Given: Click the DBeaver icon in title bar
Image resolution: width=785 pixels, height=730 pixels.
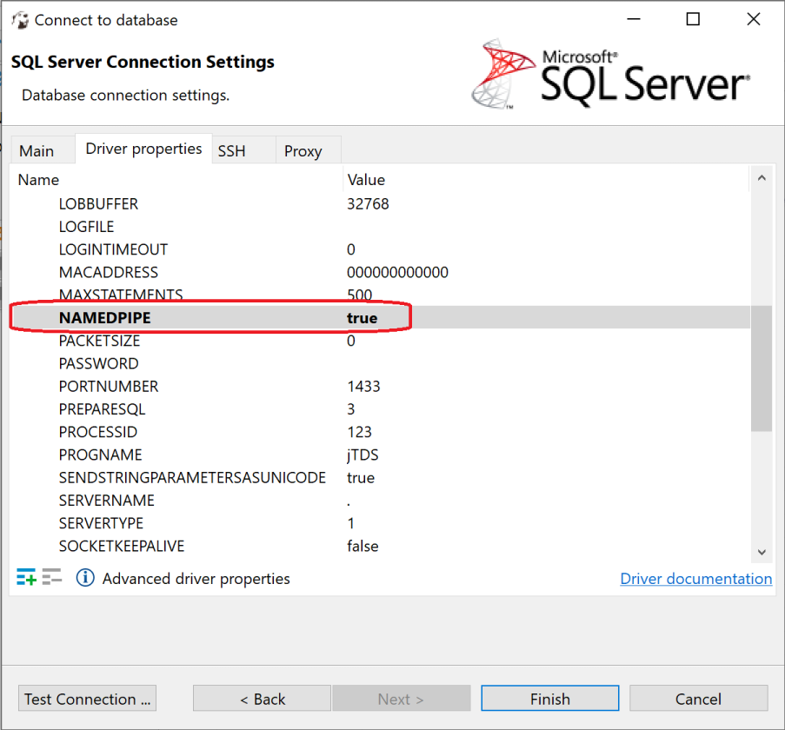Looking at the screenshot, I should [21, 20].
